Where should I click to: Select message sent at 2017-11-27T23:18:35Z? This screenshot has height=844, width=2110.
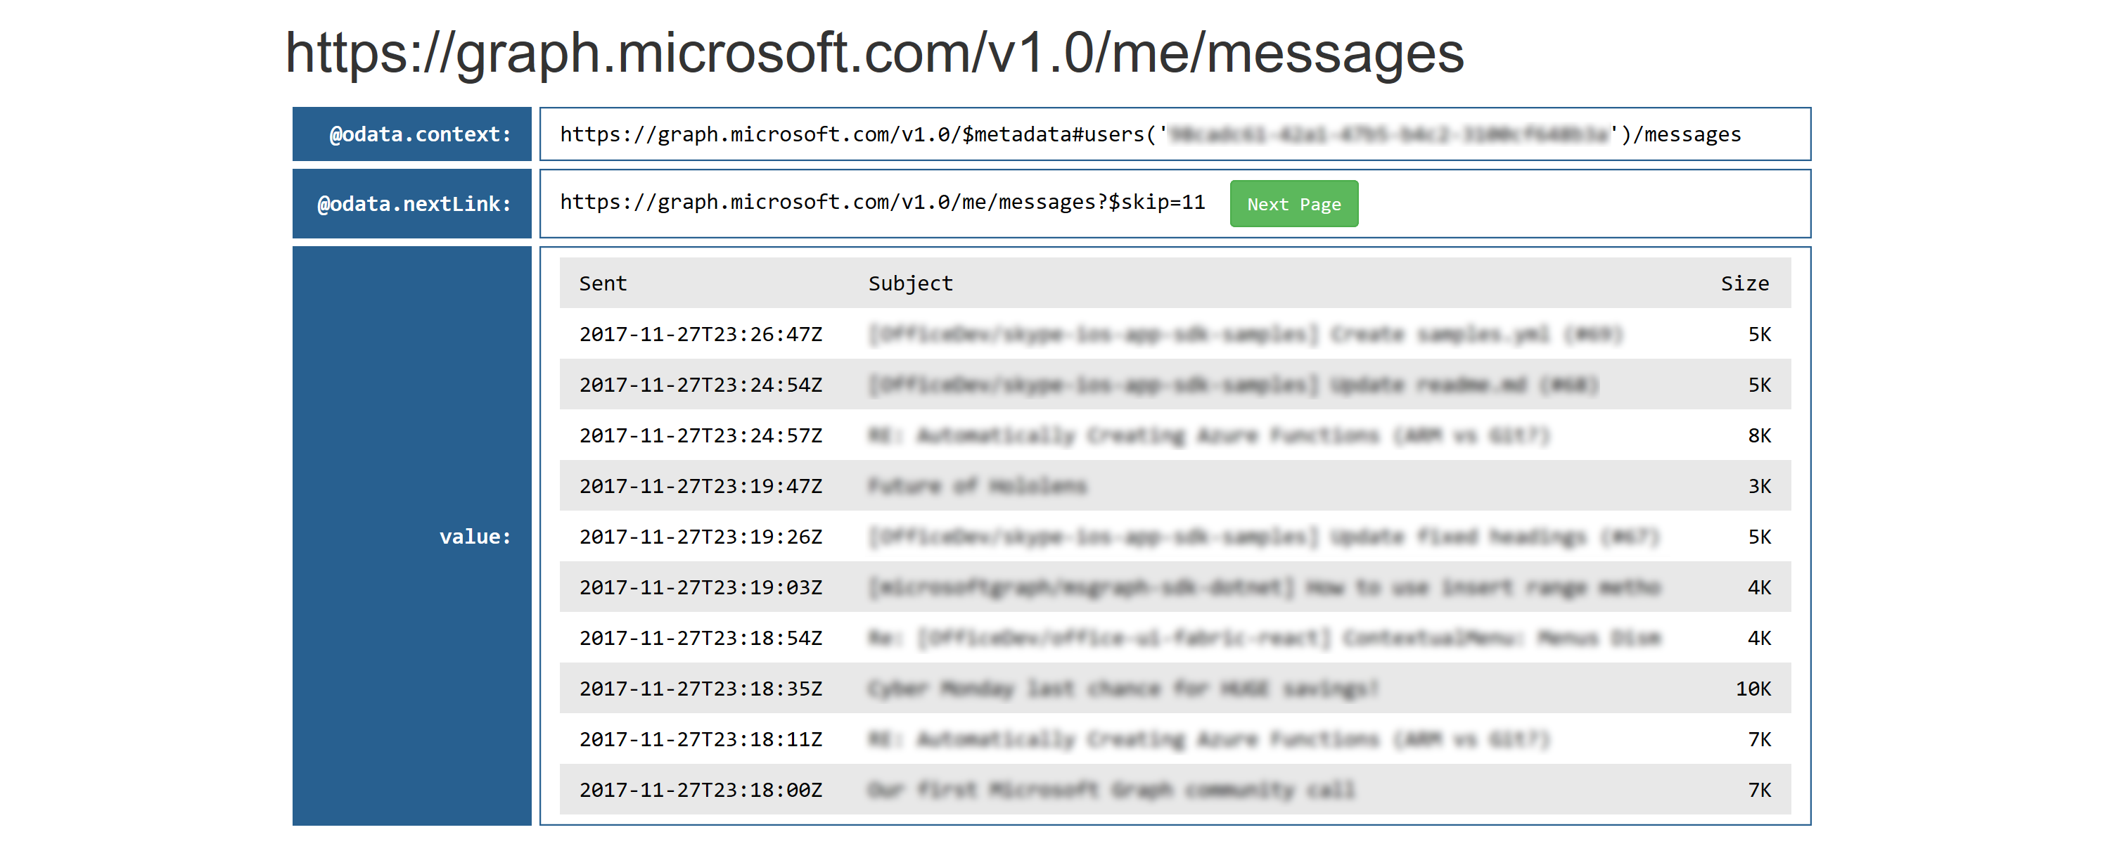click(701, 689)
